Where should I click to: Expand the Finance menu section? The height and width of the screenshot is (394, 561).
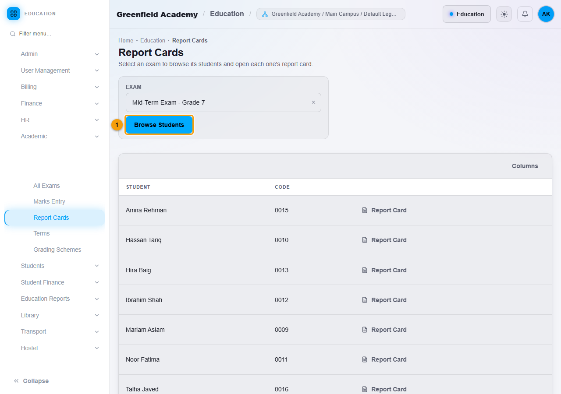pyautogui.click(x=55, y=103)
